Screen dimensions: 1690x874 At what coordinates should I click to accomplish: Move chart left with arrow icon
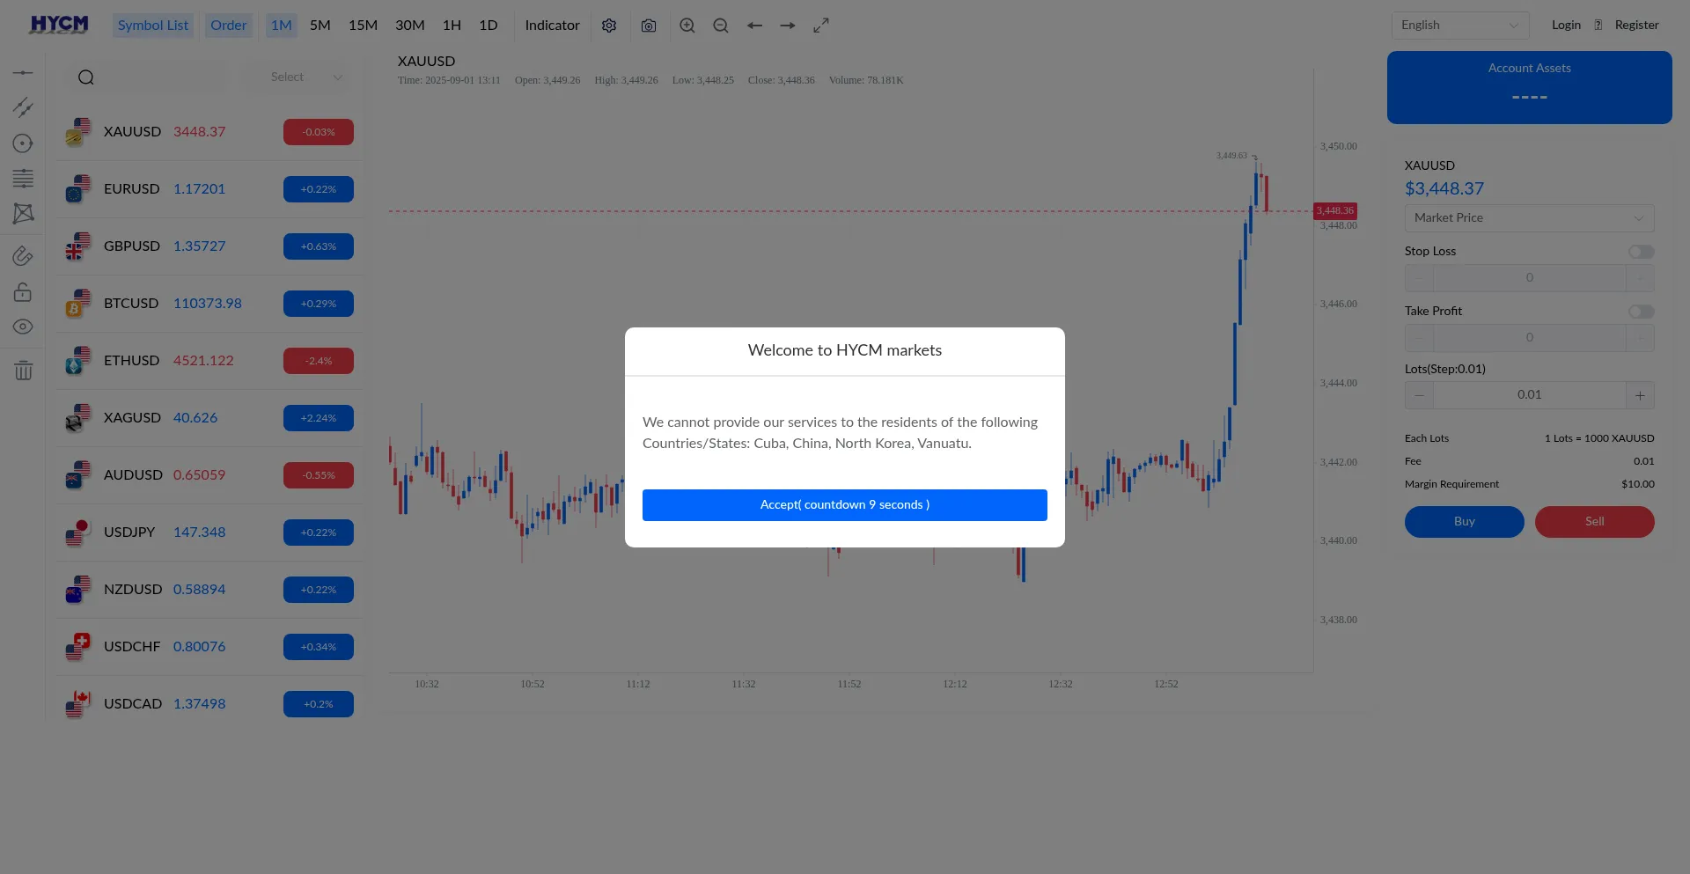tap(754, 26)
